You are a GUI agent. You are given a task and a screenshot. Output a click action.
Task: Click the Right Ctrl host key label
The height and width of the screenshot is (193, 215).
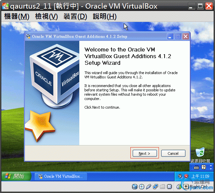coord(198,187)
